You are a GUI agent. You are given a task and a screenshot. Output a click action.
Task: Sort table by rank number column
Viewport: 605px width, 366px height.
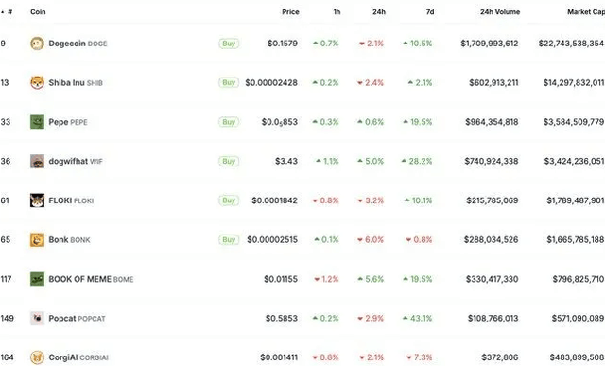7,12
